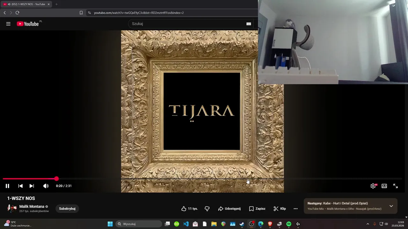Create a clip with the Klip button
This screenshot has width=408, height=229.
pos(280,209)
